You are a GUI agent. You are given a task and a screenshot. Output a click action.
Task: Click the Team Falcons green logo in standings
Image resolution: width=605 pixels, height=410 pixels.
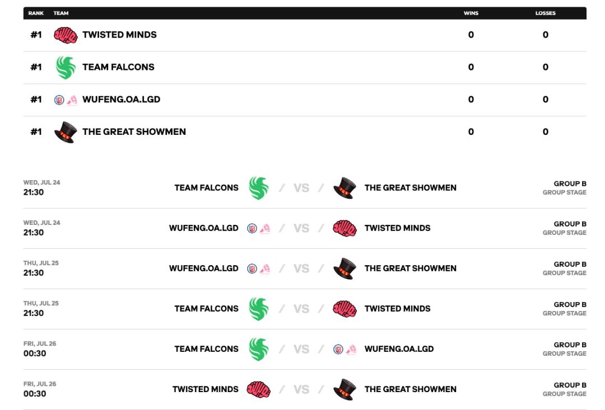[65, 68]
